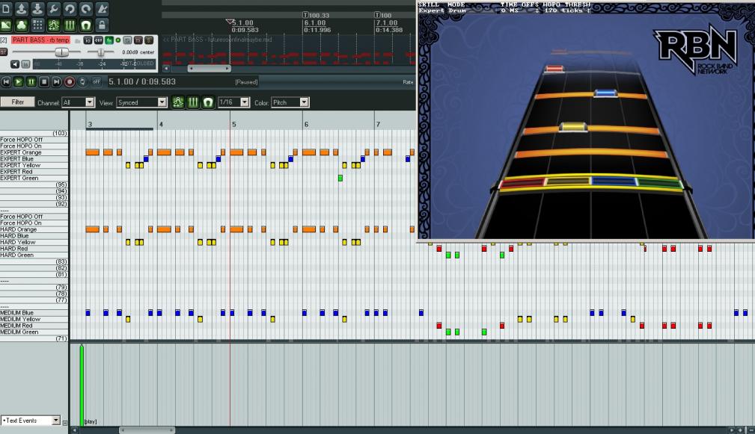Toggle grid lines in the main toolbar
The image size is (755, 434).
(x=70, y=25)
